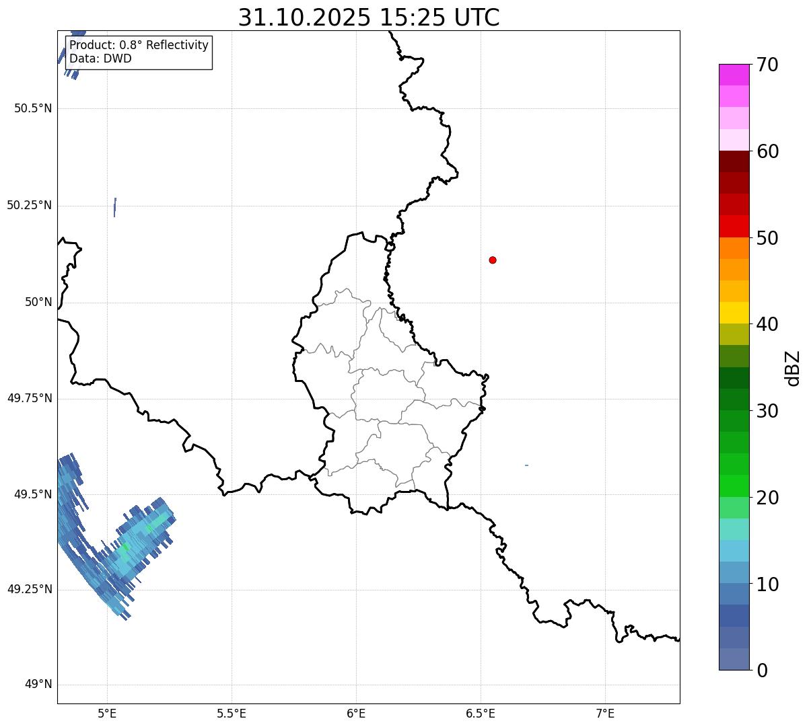Click the colorbar tick label 70
The image size is (809, 727).
(767, 65)
